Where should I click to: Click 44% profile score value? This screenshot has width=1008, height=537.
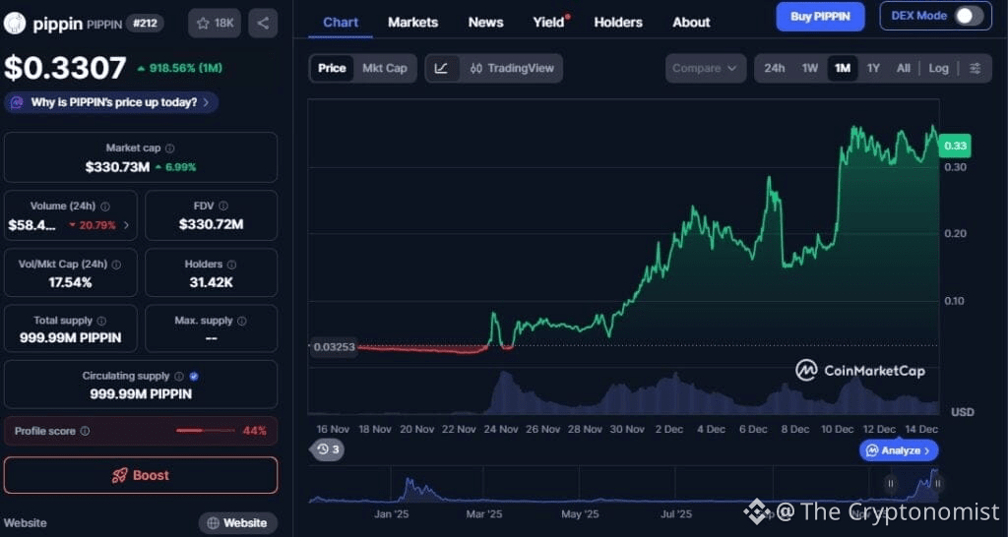255,431
